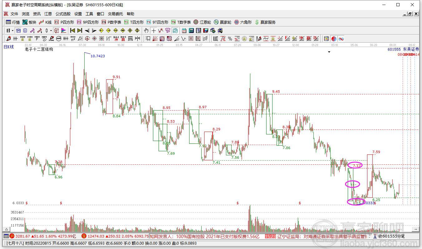
Task: Open the 窗口 menu
Action: click(x=101, y=14)
